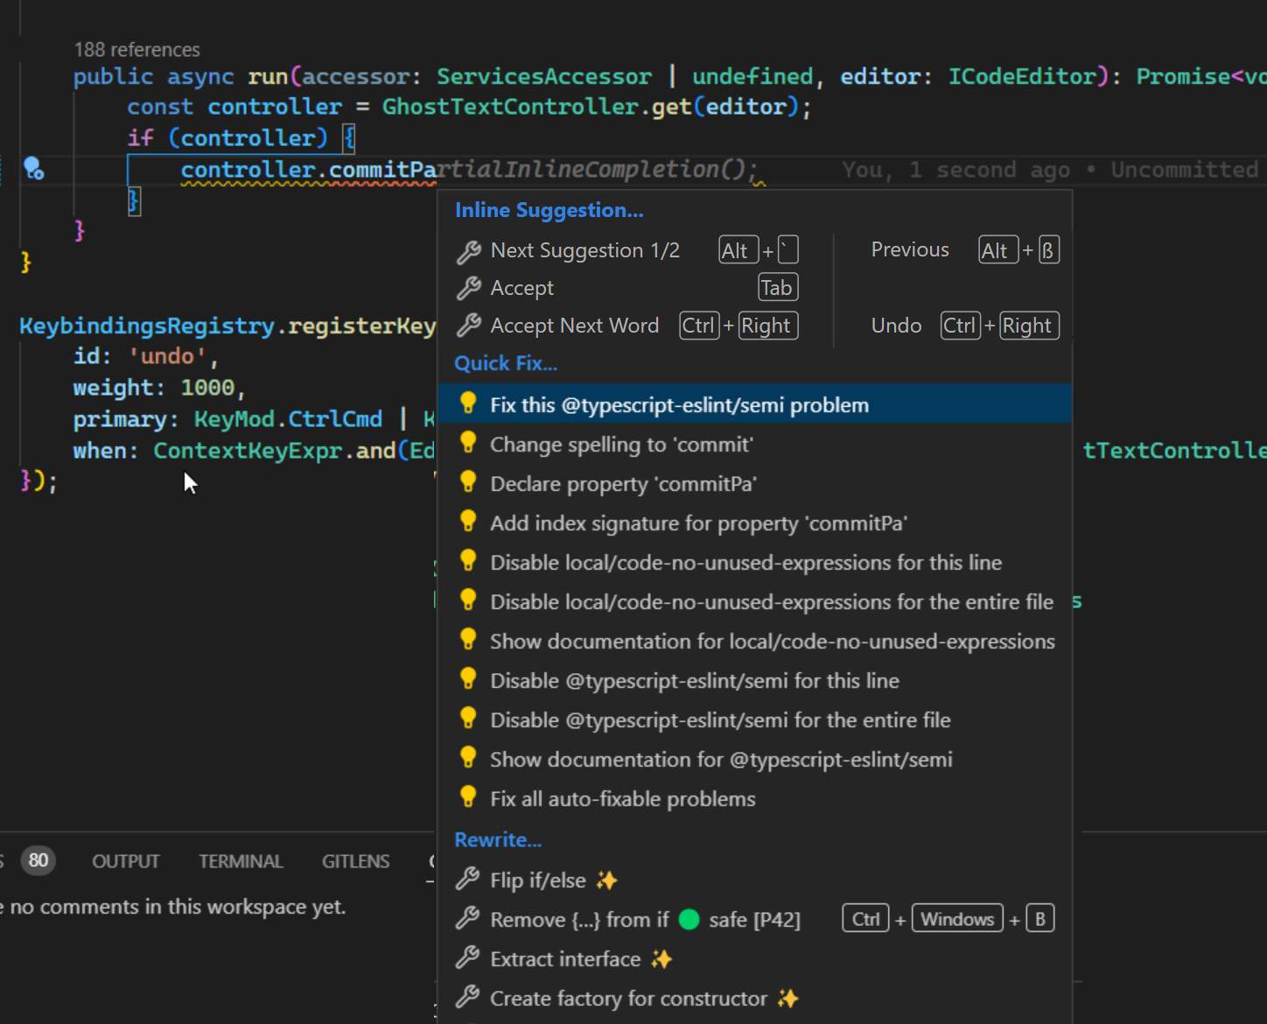This screenshot has height=1024, width=1267.
Task: Disable local/code-no-unused-expressions for this line
Action: 745,562
